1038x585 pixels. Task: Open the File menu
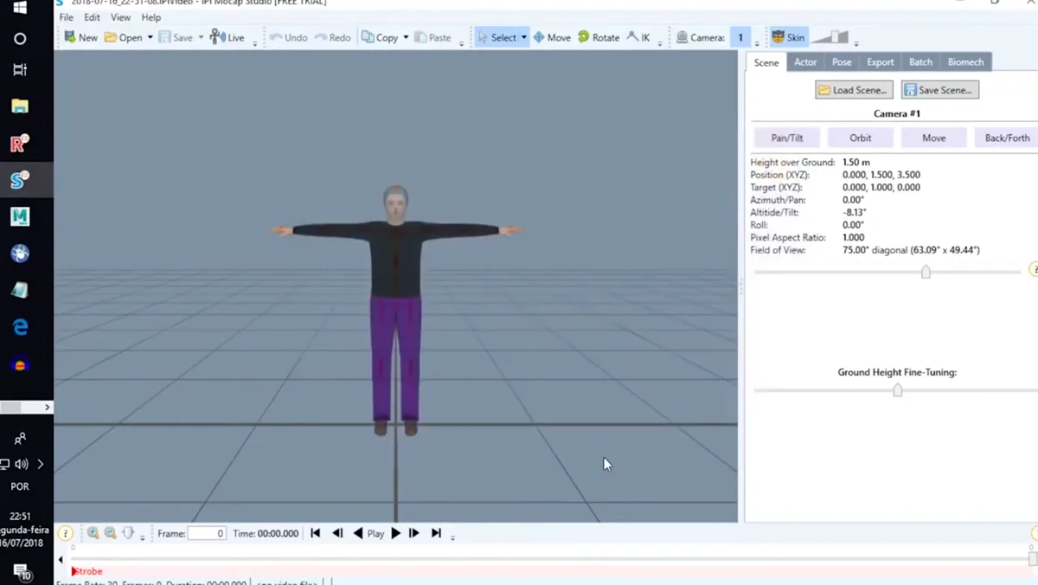66,17
